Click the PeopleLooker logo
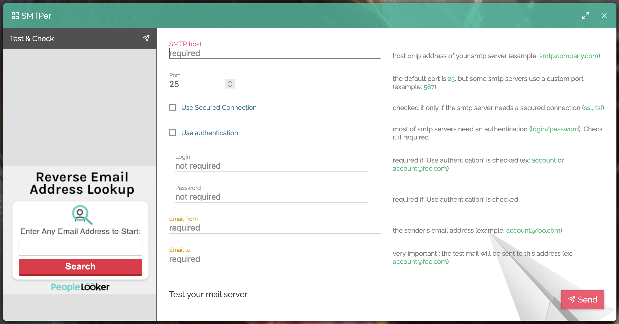619x324 pixels. point(80,287)
